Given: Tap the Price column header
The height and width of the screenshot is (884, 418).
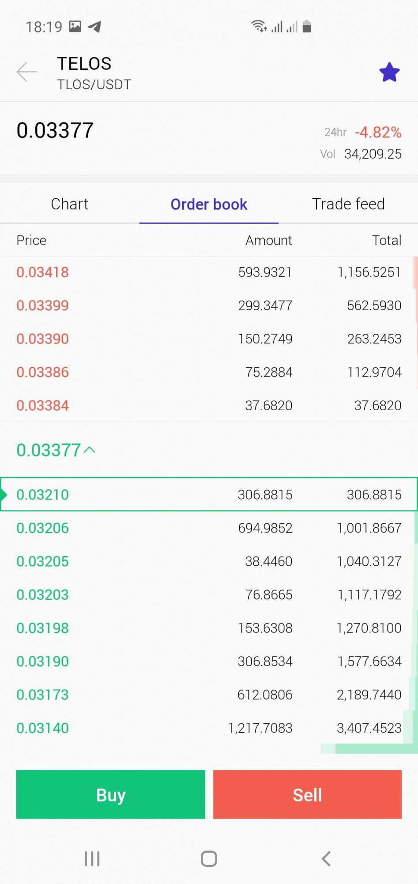Looking at the screenshot, I should [x=31, y=240].
